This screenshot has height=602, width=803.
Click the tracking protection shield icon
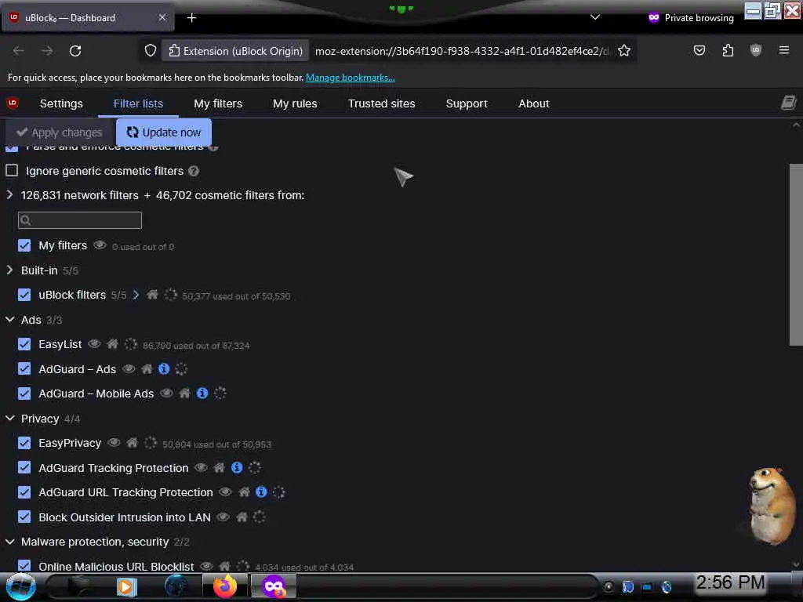(x=150, y=51)
